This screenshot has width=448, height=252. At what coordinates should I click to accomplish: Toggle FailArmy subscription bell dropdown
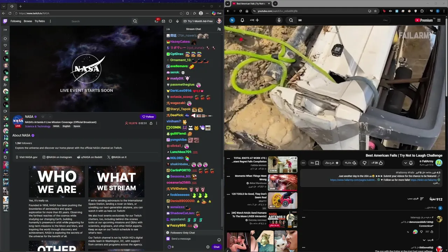(408, 163)
